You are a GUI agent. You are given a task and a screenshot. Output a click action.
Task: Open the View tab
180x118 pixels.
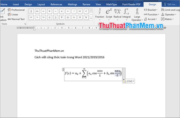pos(98,4)
